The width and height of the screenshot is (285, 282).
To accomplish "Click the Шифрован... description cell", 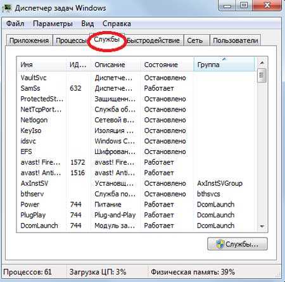I will 115,151.
